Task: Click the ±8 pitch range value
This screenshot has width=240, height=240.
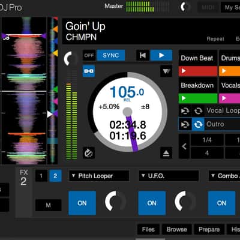Action: pos(145,107)
